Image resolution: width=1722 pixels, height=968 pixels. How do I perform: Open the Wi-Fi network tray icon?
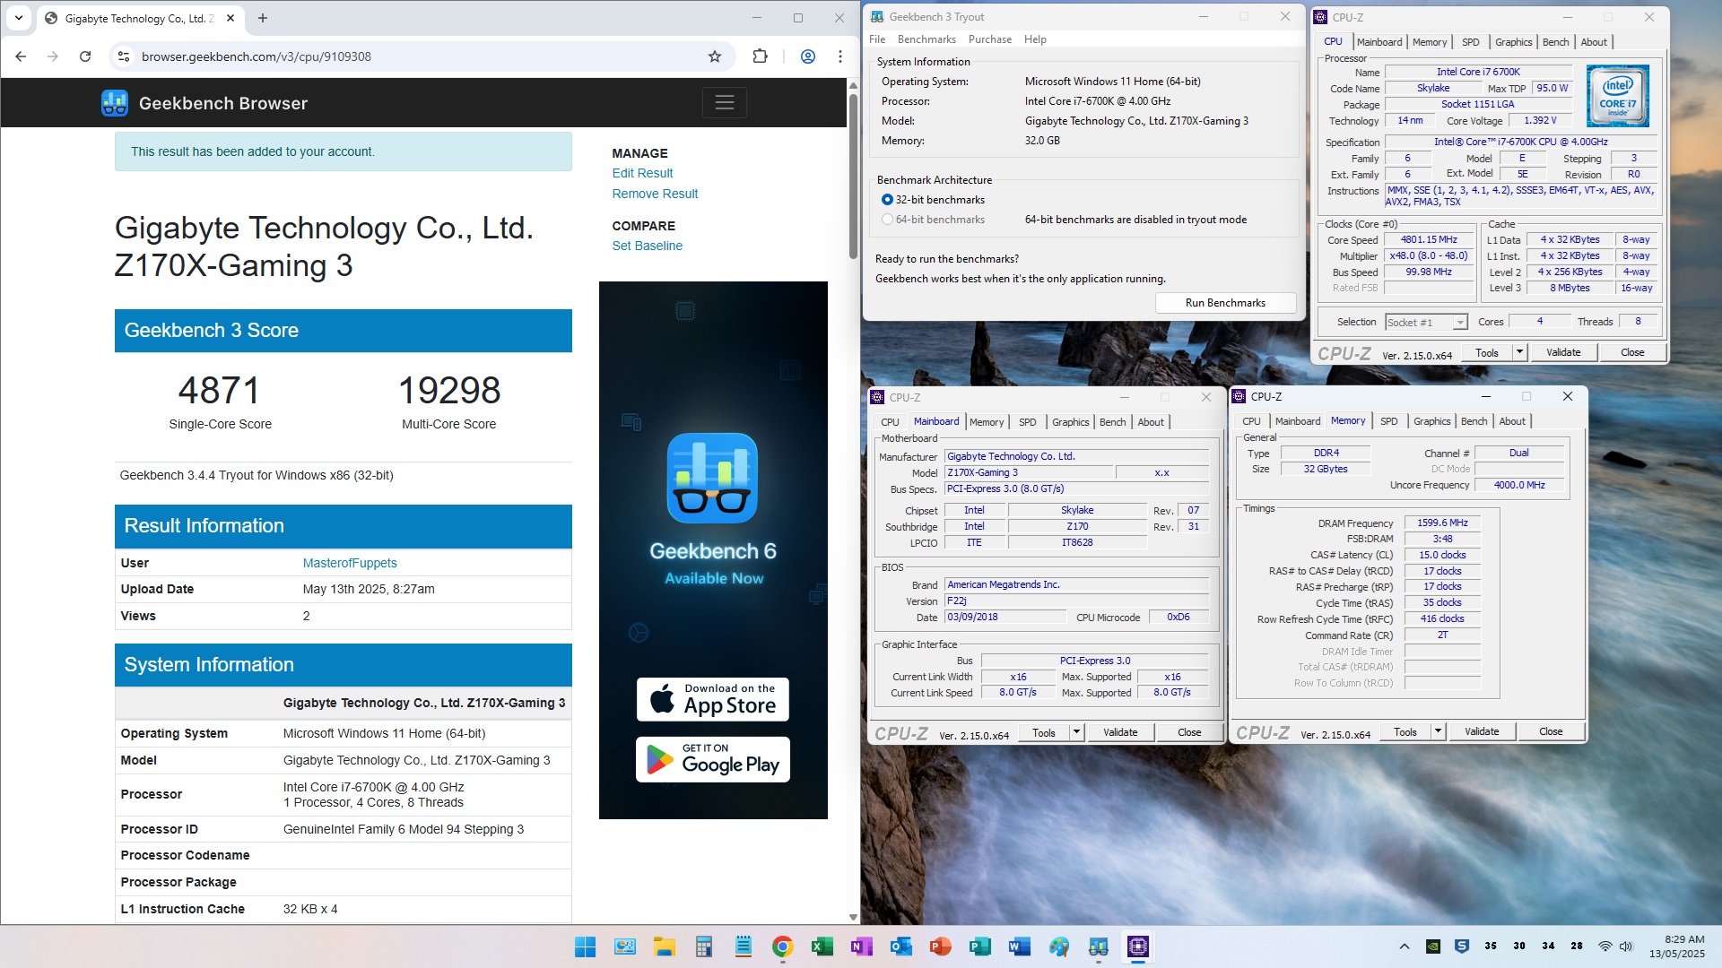1605,946
